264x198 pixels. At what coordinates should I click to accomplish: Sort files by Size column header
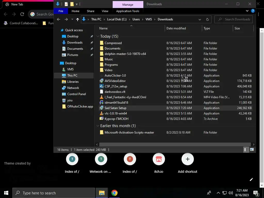click(x=237, y=28)
